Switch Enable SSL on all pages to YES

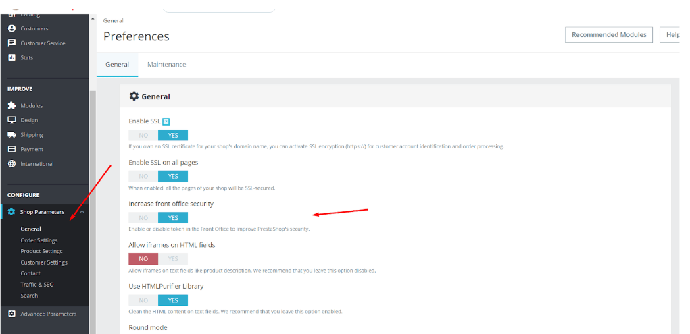[x=173, y=176]
